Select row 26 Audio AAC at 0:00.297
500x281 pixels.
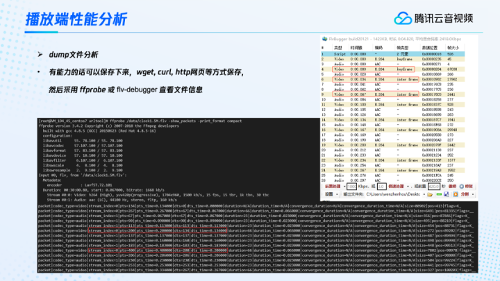(392, 180)
